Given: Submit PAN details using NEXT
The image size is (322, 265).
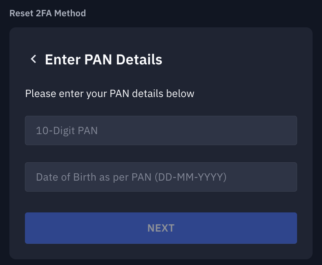Looking at the screenshot, I should pos(161,228).
